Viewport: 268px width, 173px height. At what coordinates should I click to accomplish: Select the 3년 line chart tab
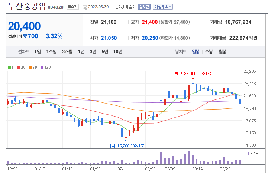(x=93, y=52)
